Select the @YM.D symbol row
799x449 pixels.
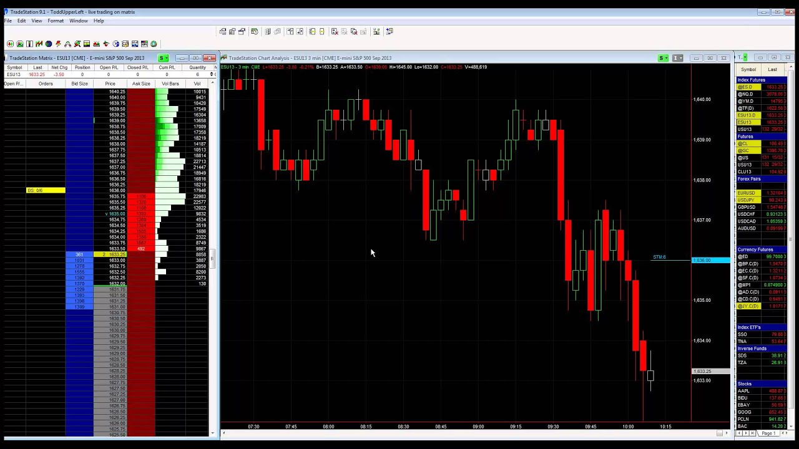[761, 101]
